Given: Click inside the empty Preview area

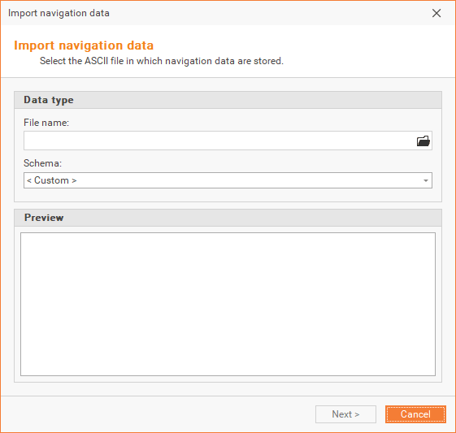Looking at the screenshot, I should tap(228, 304).
